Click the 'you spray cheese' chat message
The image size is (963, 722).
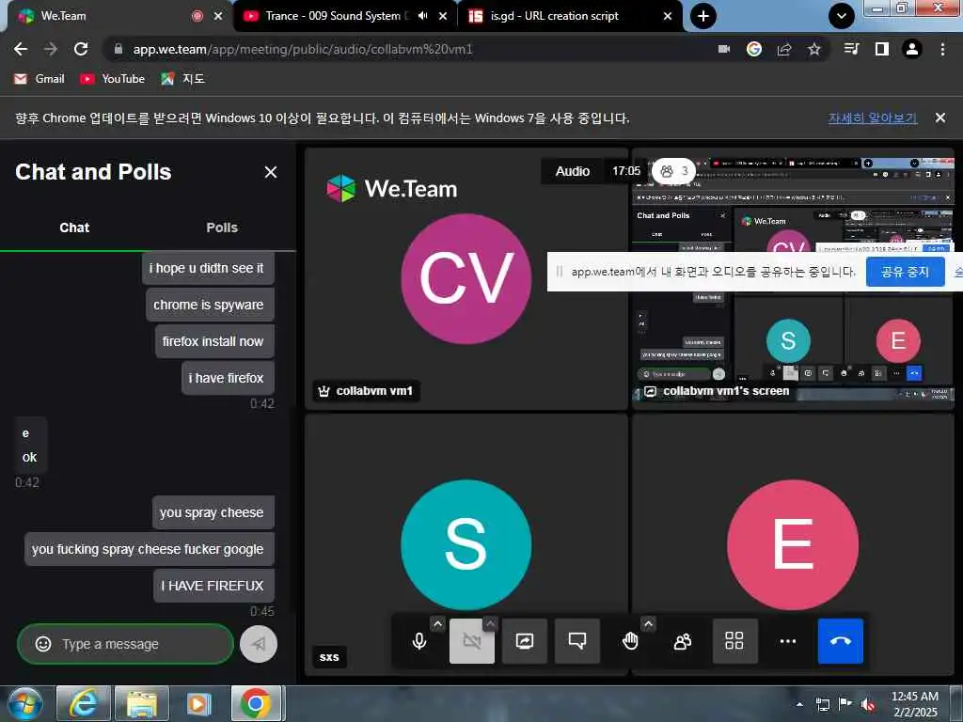213,512
